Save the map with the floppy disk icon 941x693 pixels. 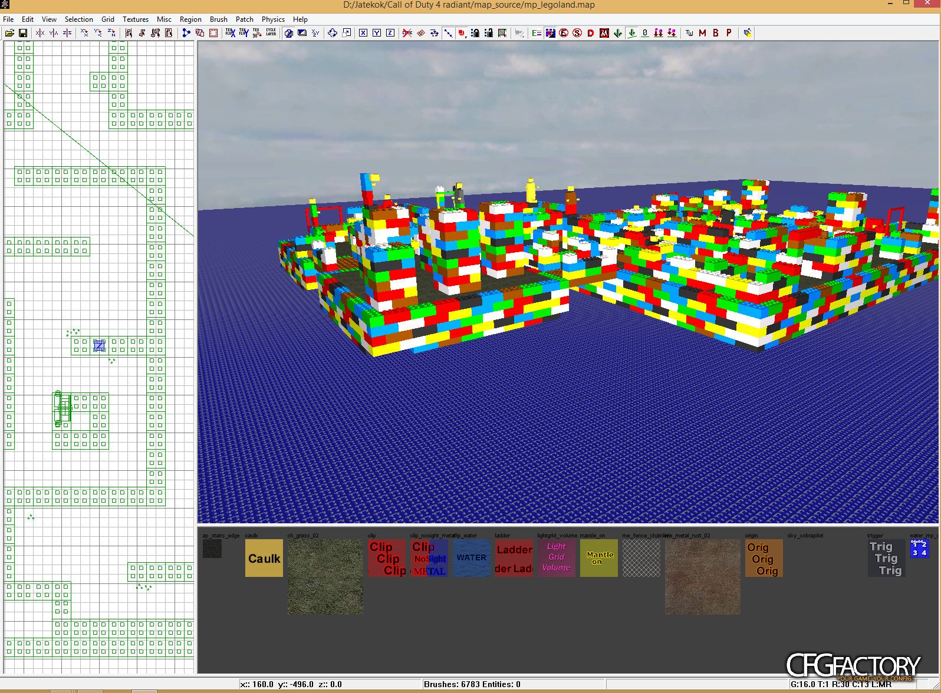pos(23,33)
